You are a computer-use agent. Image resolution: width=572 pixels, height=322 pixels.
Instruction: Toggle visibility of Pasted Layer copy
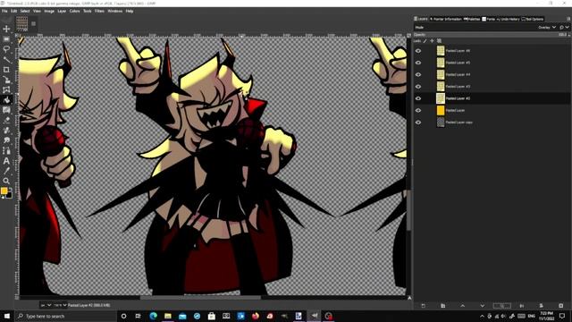tap(418, 123)
